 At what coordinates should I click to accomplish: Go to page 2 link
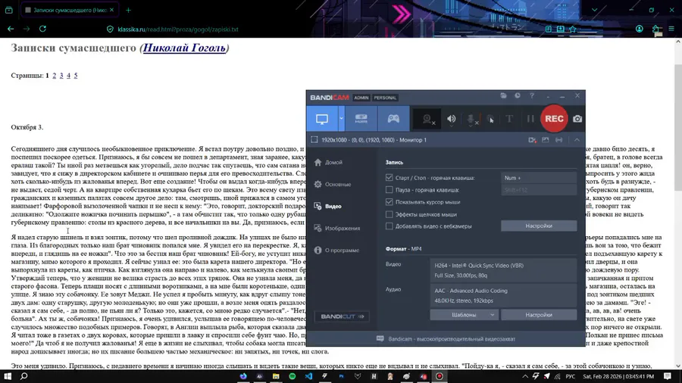55,75
